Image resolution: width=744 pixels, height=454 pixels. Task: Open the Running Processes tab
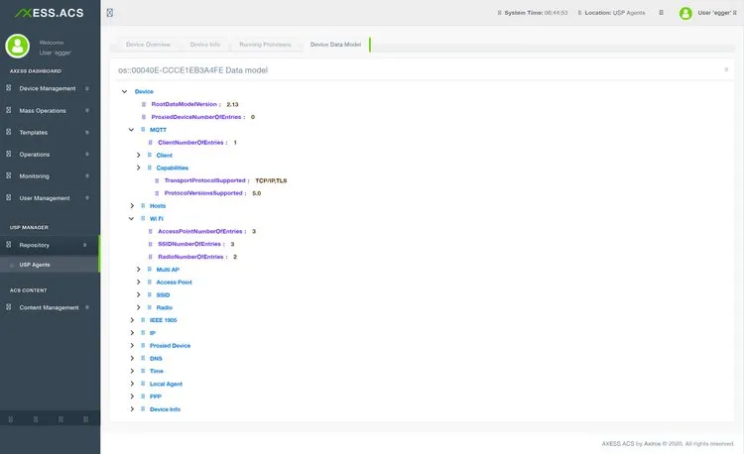point(264,45)
